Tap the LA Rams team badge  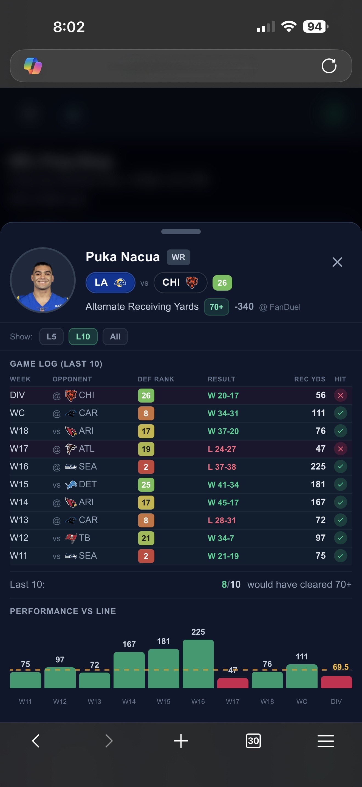coord(110,283)
